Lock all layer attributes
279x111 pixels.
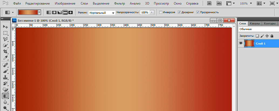click(272, 36)
